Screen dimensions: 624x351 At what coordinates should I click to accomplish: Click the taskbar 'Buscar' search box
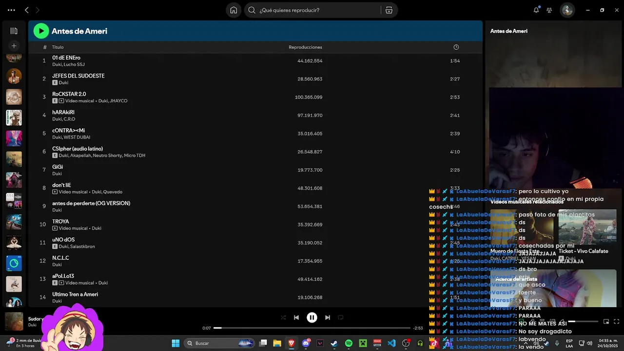coord(220,343)
